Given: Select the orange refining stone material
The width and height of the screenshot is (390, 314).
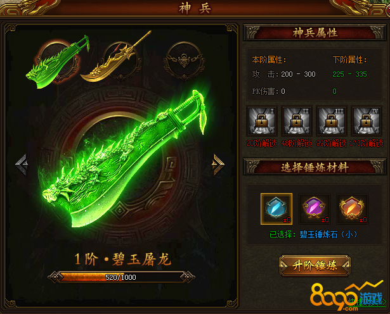Looking at the screenshot, I should point(353,209).
